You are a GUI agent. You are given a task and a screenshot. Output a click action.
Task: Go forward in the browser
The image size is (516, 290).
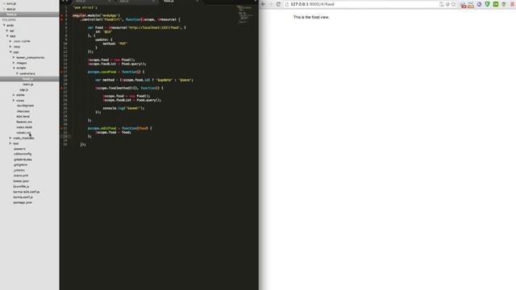pos(271,4)
